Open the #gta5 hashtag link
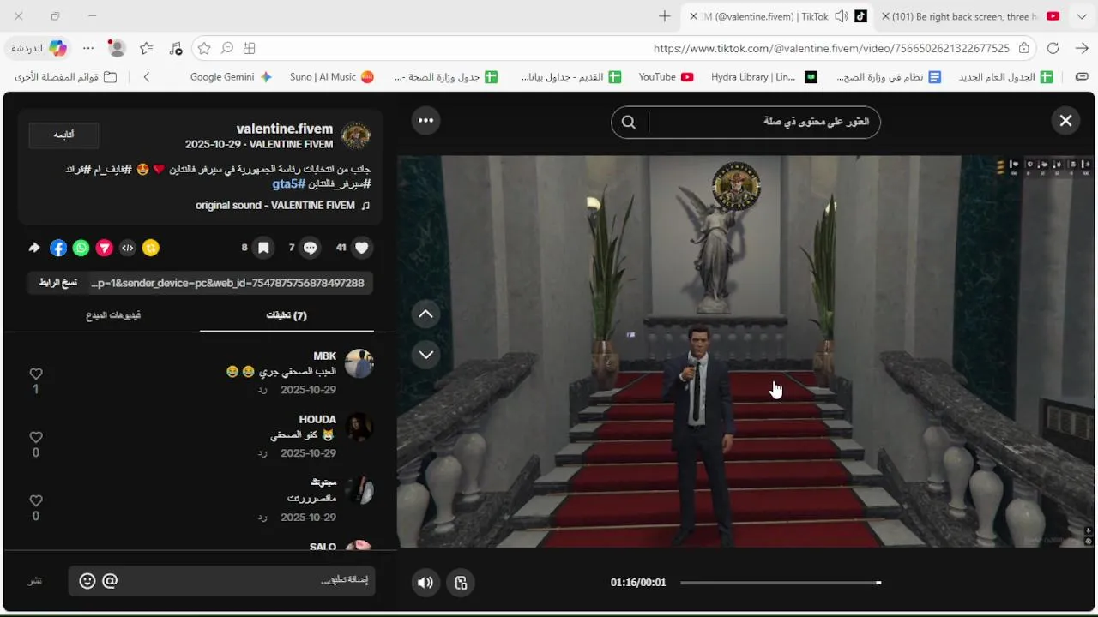The width and height of the screenshot is (1098, 617). 290,184
